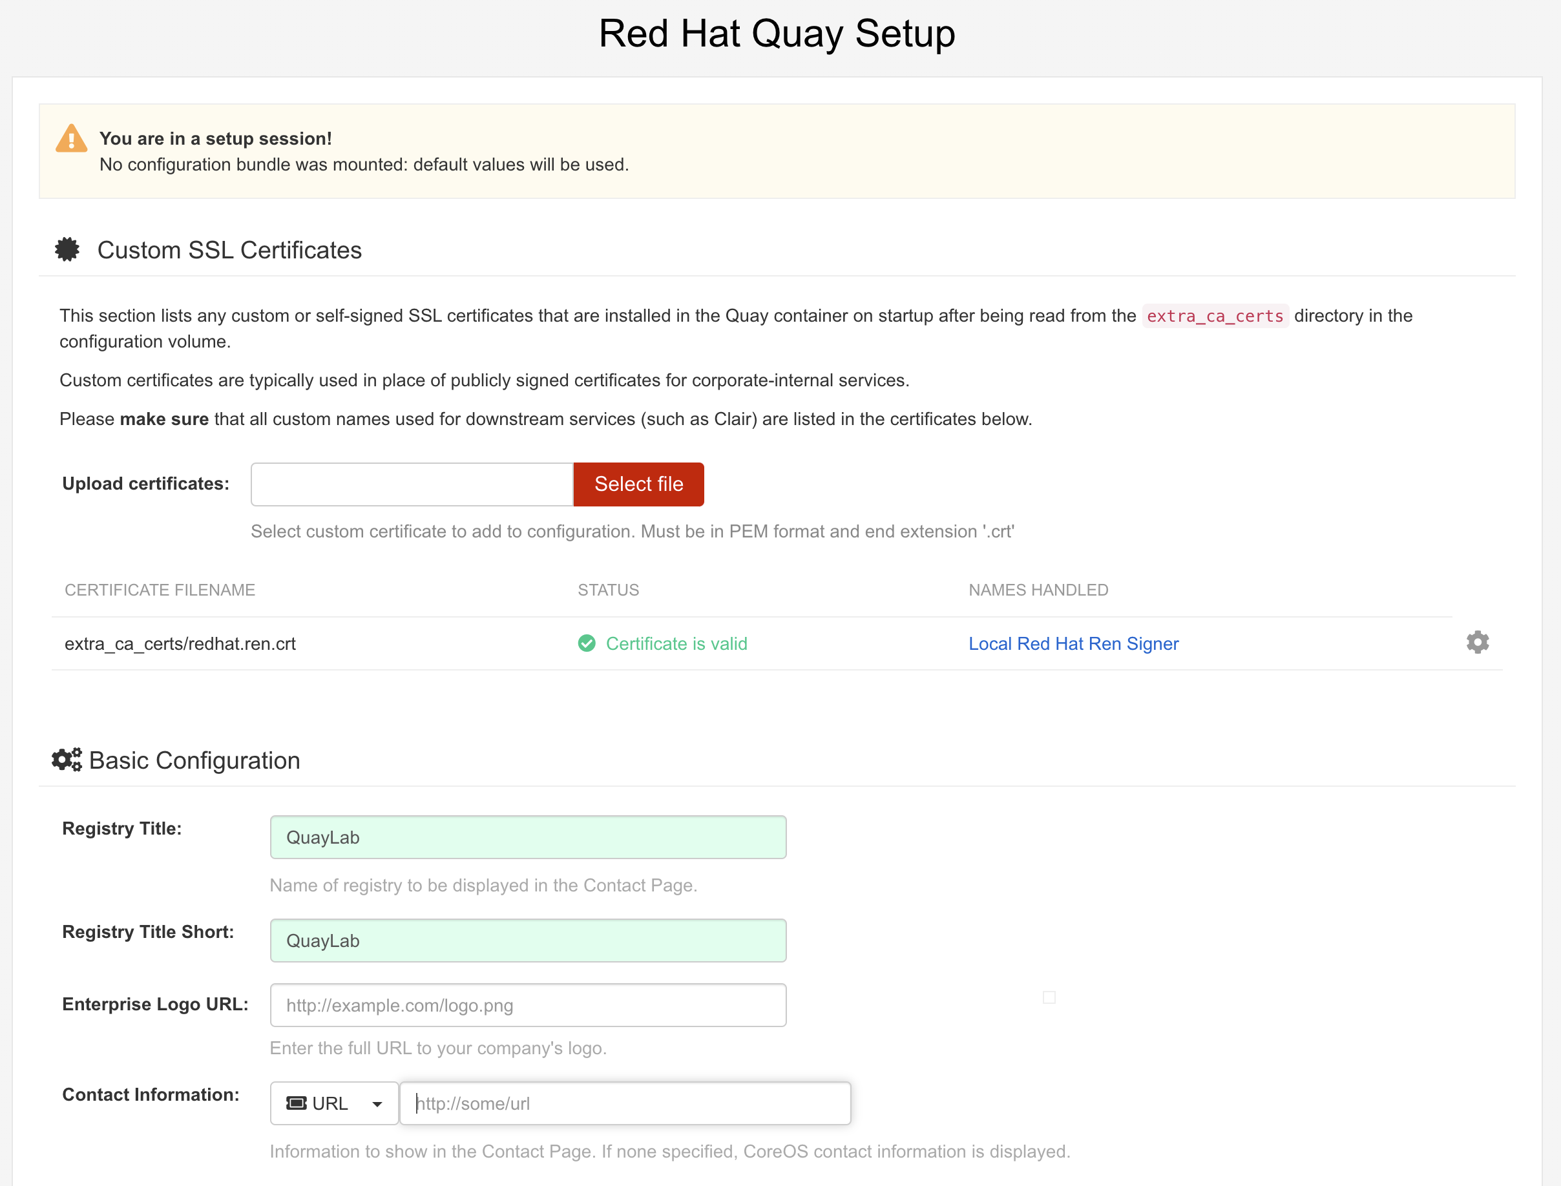This screenshot has width=1561, height=1186.
Task: Click the Custom SSL Certificates badge icon
Action: tap(67, 249)
